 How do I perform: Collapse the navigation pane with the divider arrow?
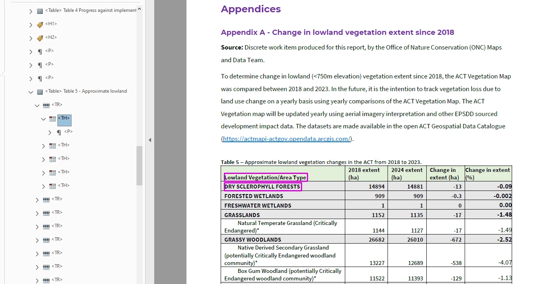tap(150, 140)
